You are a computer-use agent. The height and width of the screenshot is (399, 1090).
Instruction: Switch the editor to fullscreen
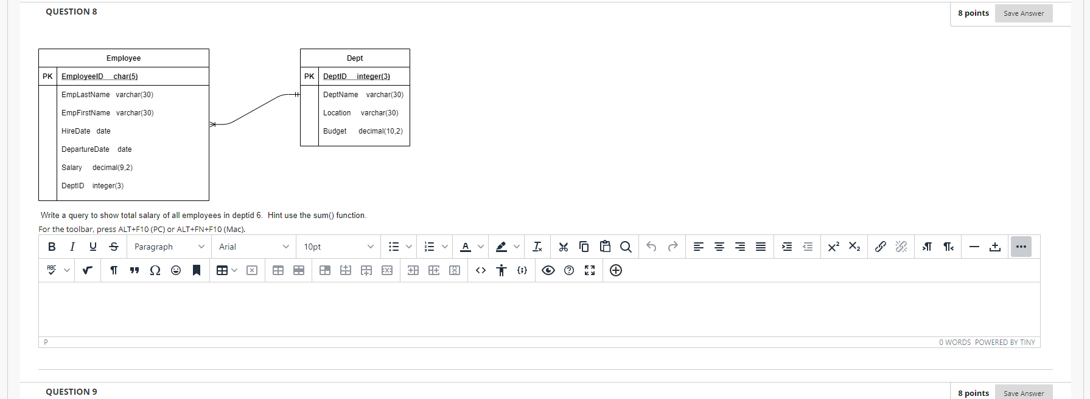[x=590, y=270]
